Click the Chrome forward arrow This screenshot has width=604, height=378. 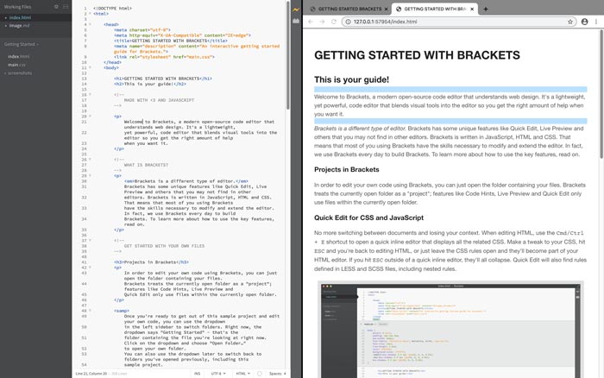tap(322, 22)
